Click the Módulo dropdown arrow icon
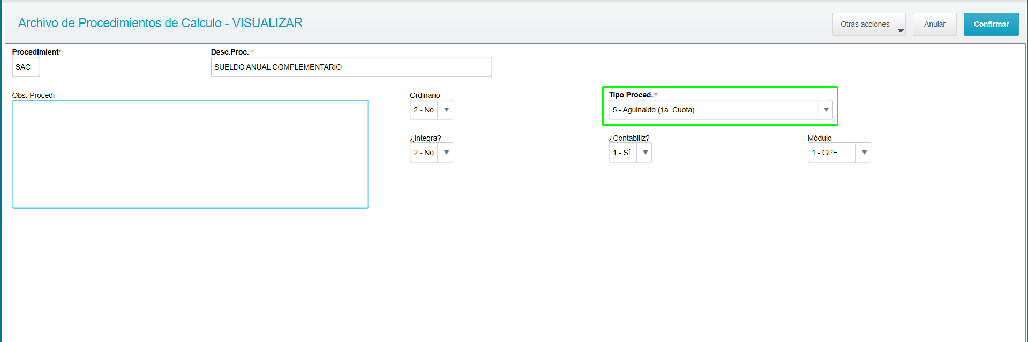1028x342 pixels. [x=864, y=153]
